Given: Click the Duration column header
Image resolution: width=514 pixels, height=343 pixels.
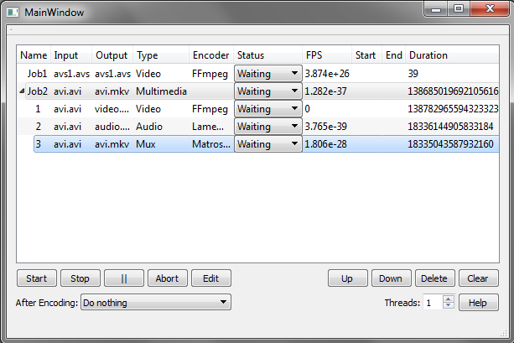Looking at the screenshot, I should (428, 55).
